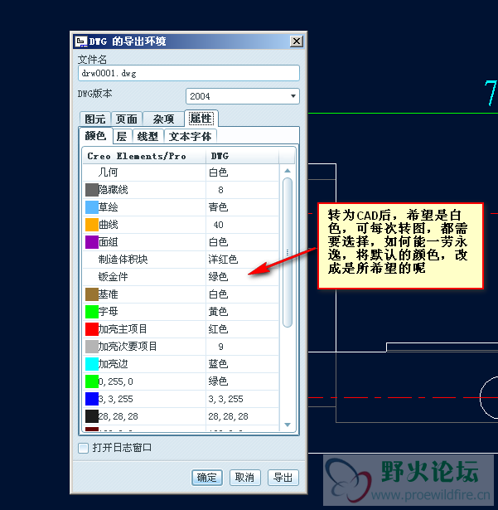Change DWG color 白色 for 几何

click(242, 172)
